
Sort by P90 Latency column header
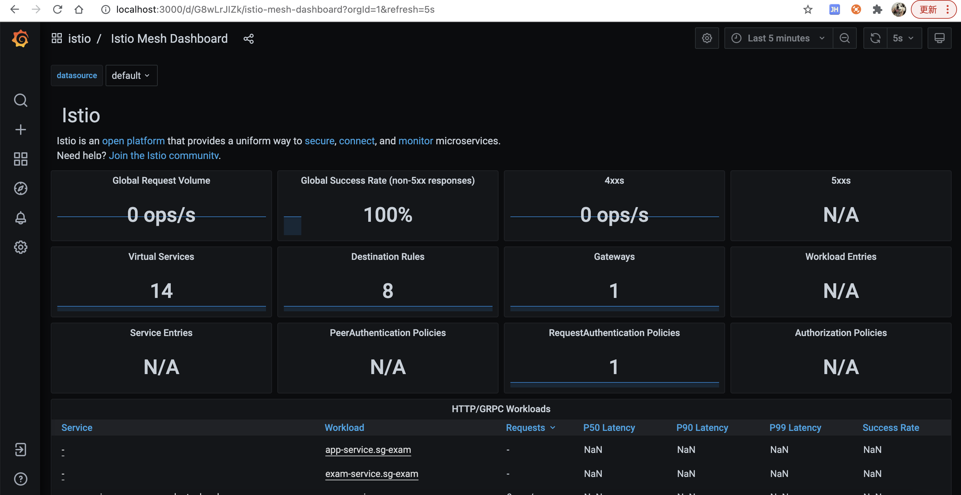[x=702, y=428]
